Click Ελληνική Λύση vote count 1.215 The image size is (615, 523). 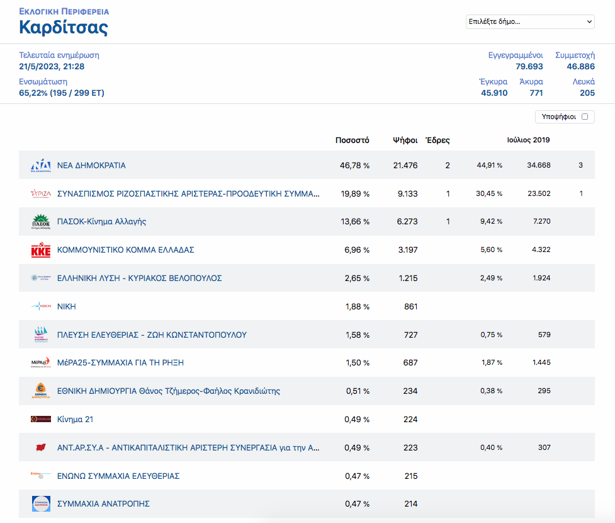(x=409, y=278)
